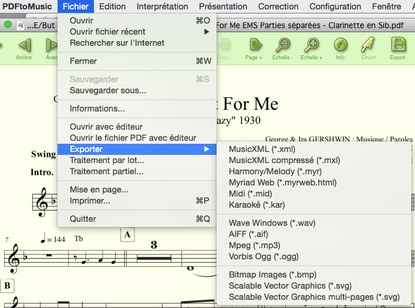Click the Arrière back arrow icon
This screenshot has width=415, height=308.
[x=24, y=45]
